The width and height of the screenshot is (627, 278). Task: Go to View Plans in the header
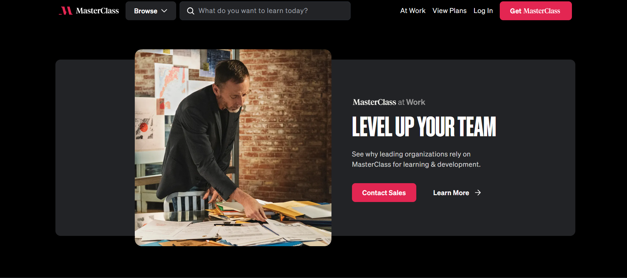(449, 11)
